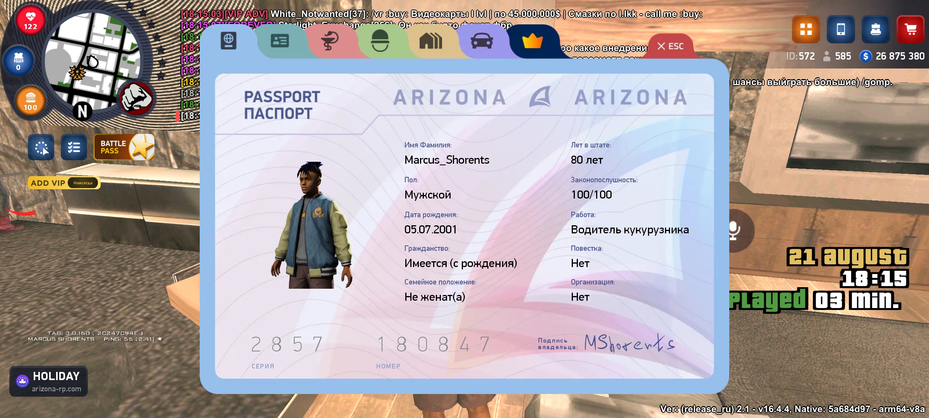Click the birth date 05.07.2001
This screenshot has height=418, width=929.
[430, 230]
